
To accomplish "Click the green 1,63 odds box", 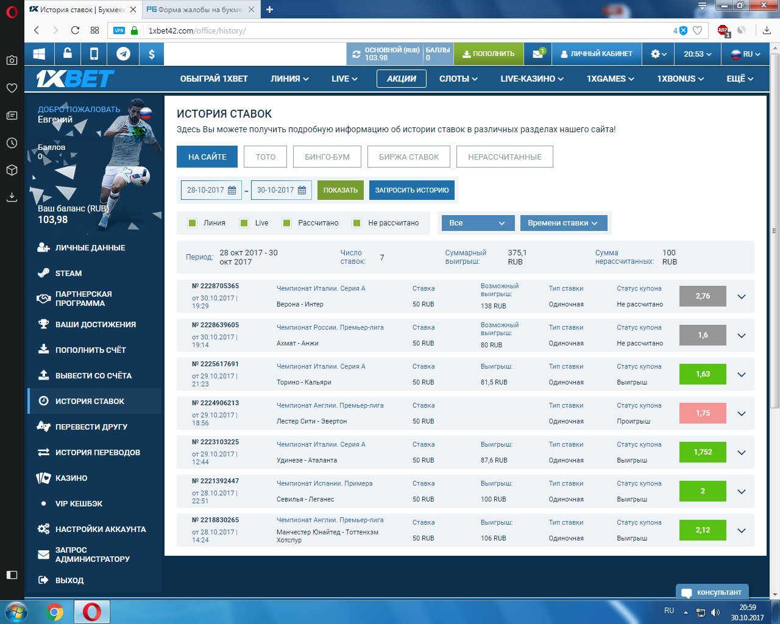I will (x=703, y=374).
